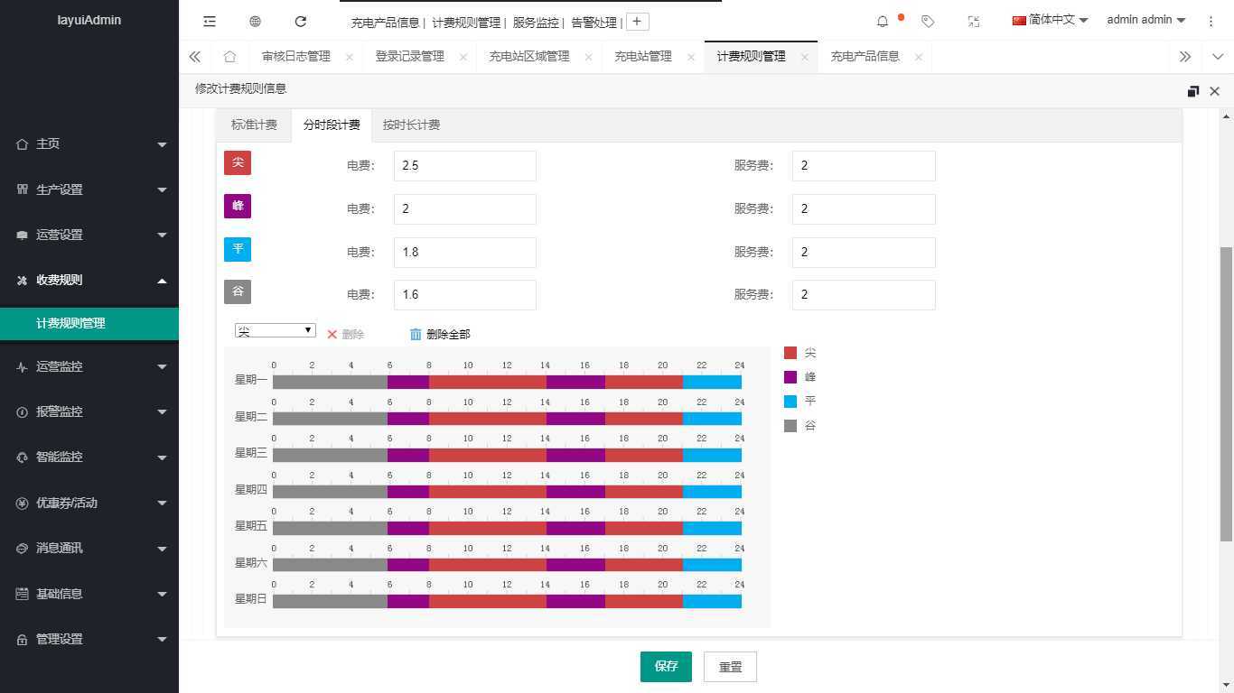Close the 计费规则管理 tab
This screenshot has height=693, width=1234.
click(x=804, y=57)
